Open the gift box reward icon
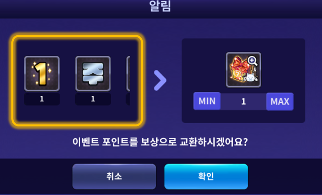322x195 pixels. pos(243,70)
